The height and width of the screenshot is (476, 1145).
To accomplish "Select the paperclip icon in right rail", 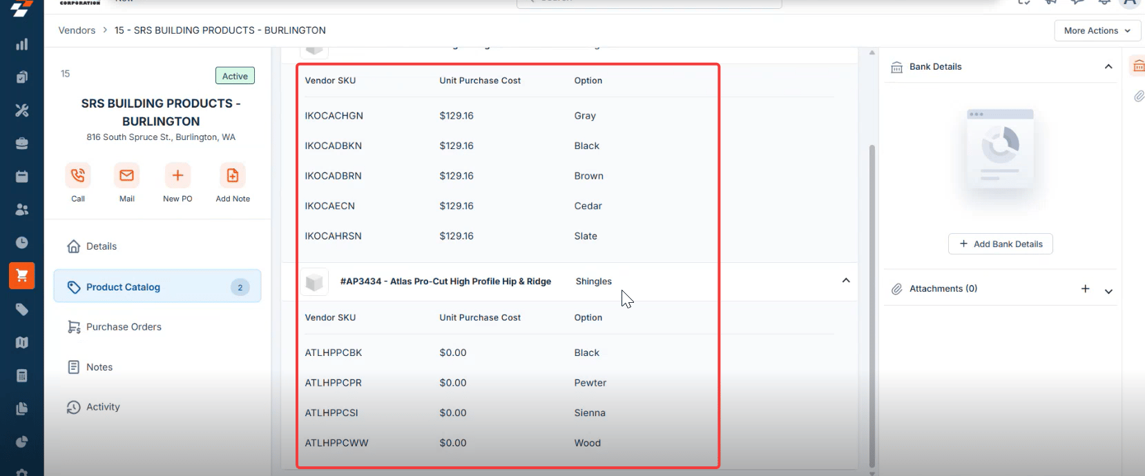I will (x=1139, y=97).
